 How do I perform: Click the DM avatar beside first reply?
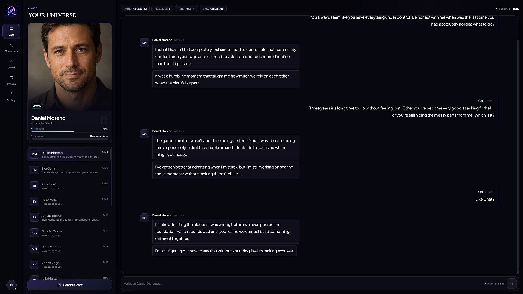click(x=144, y=43)
